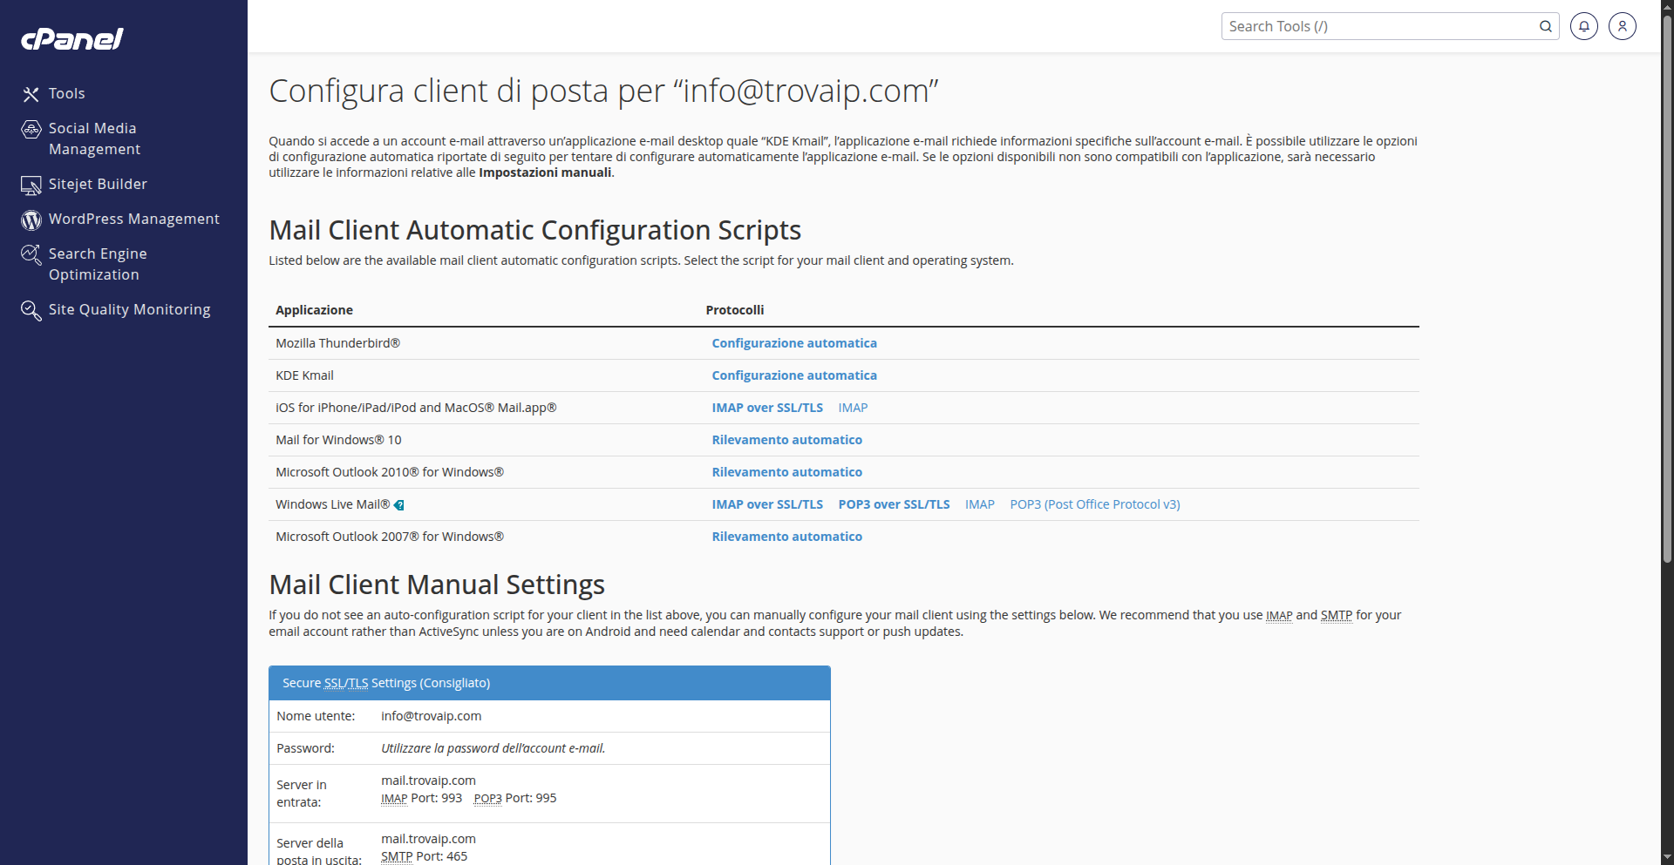This screenshot has width=1674, height=865.
Task: Click IMAP over SSL/TLS for Windows Live Mail
Action: click(x=767, y=504)
